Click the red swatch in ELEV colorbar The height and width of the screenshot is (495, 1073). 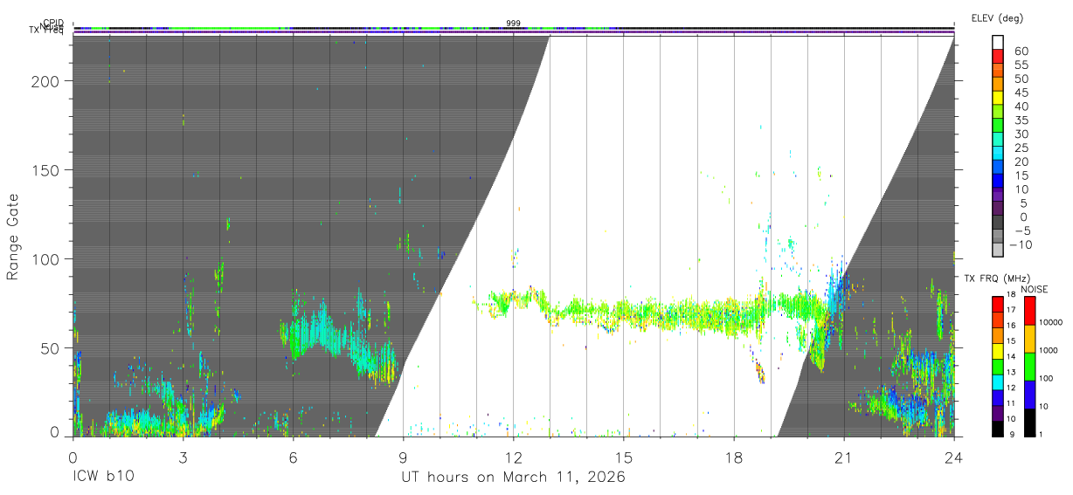999,57
